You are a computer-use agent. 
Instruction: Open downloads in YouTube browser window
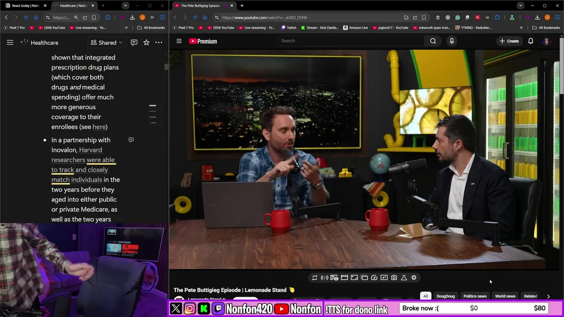(537, 17)
